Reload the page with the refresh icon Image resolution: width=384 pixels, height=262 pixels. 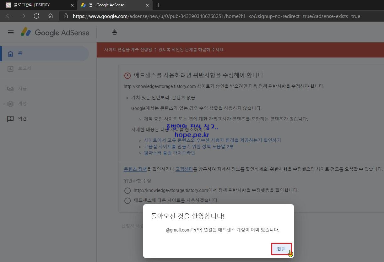click(36, 16)
